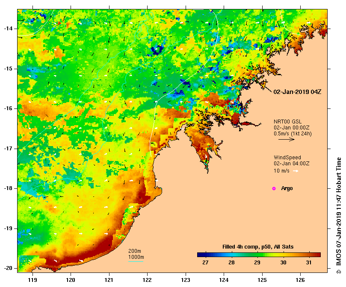Click the longitude axis label 122
This screenshot has height=287, width=346.
147,280
